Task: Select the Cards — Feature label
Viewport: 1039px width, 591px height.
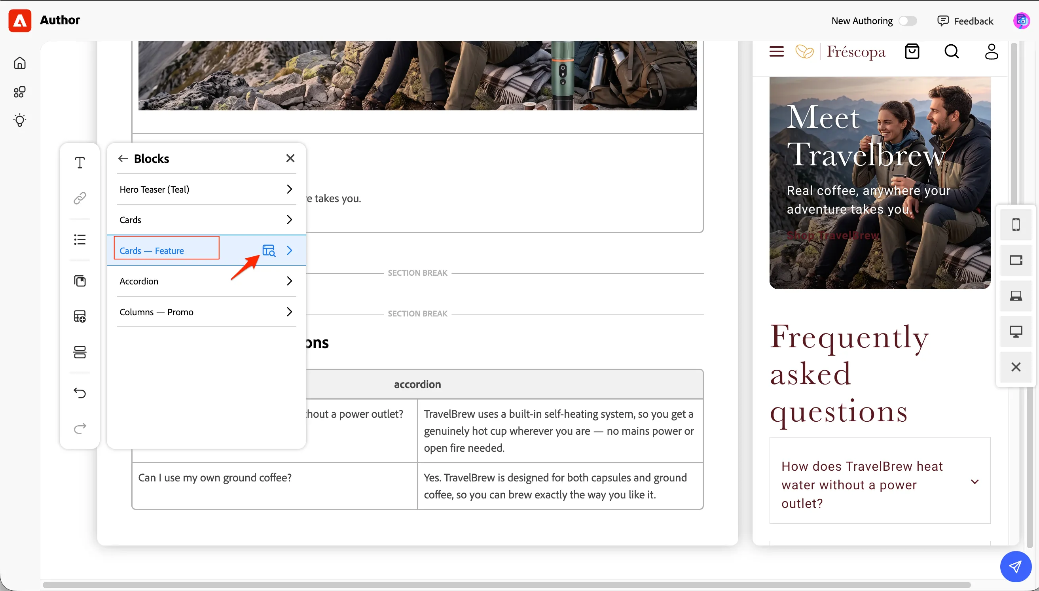Action: (x=152, y=251)
